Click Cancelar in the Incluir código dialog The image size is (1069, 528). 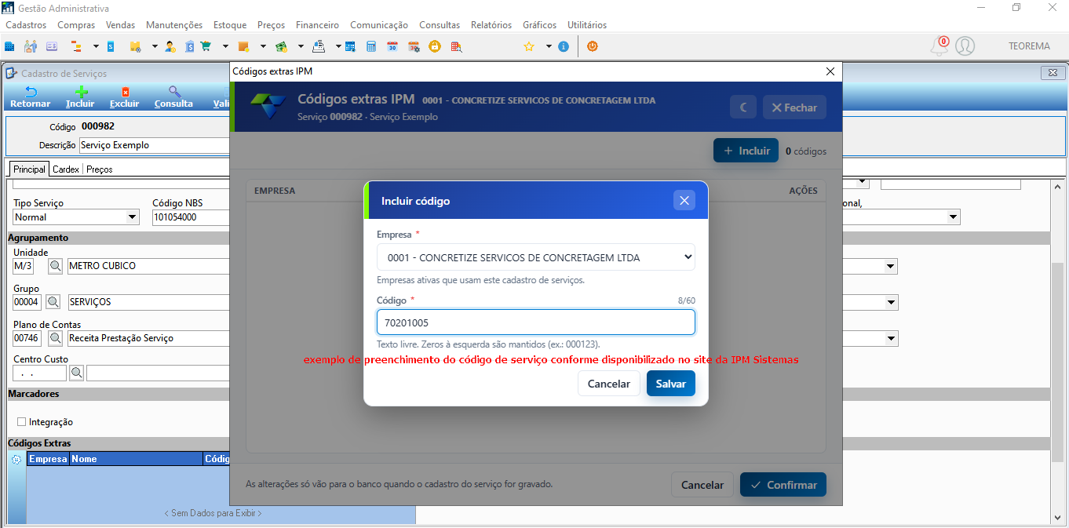[609, 384]
